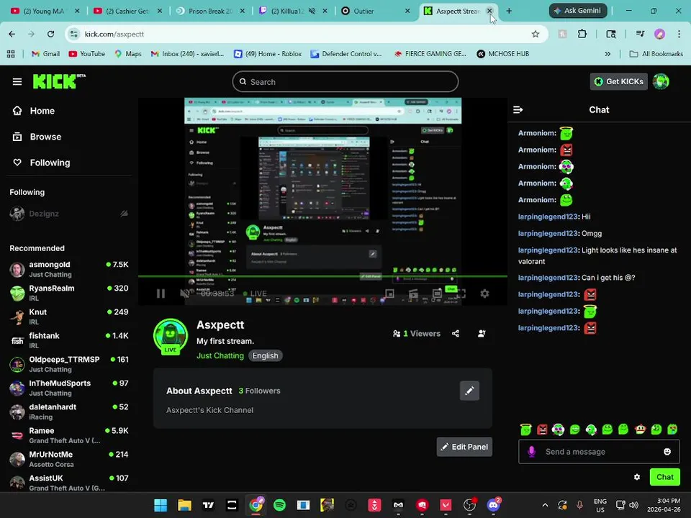Image resolution: width=691 pixels, height=518 pixels.
Task: Click the Get KICKs button
Action: tap(618, 81)
